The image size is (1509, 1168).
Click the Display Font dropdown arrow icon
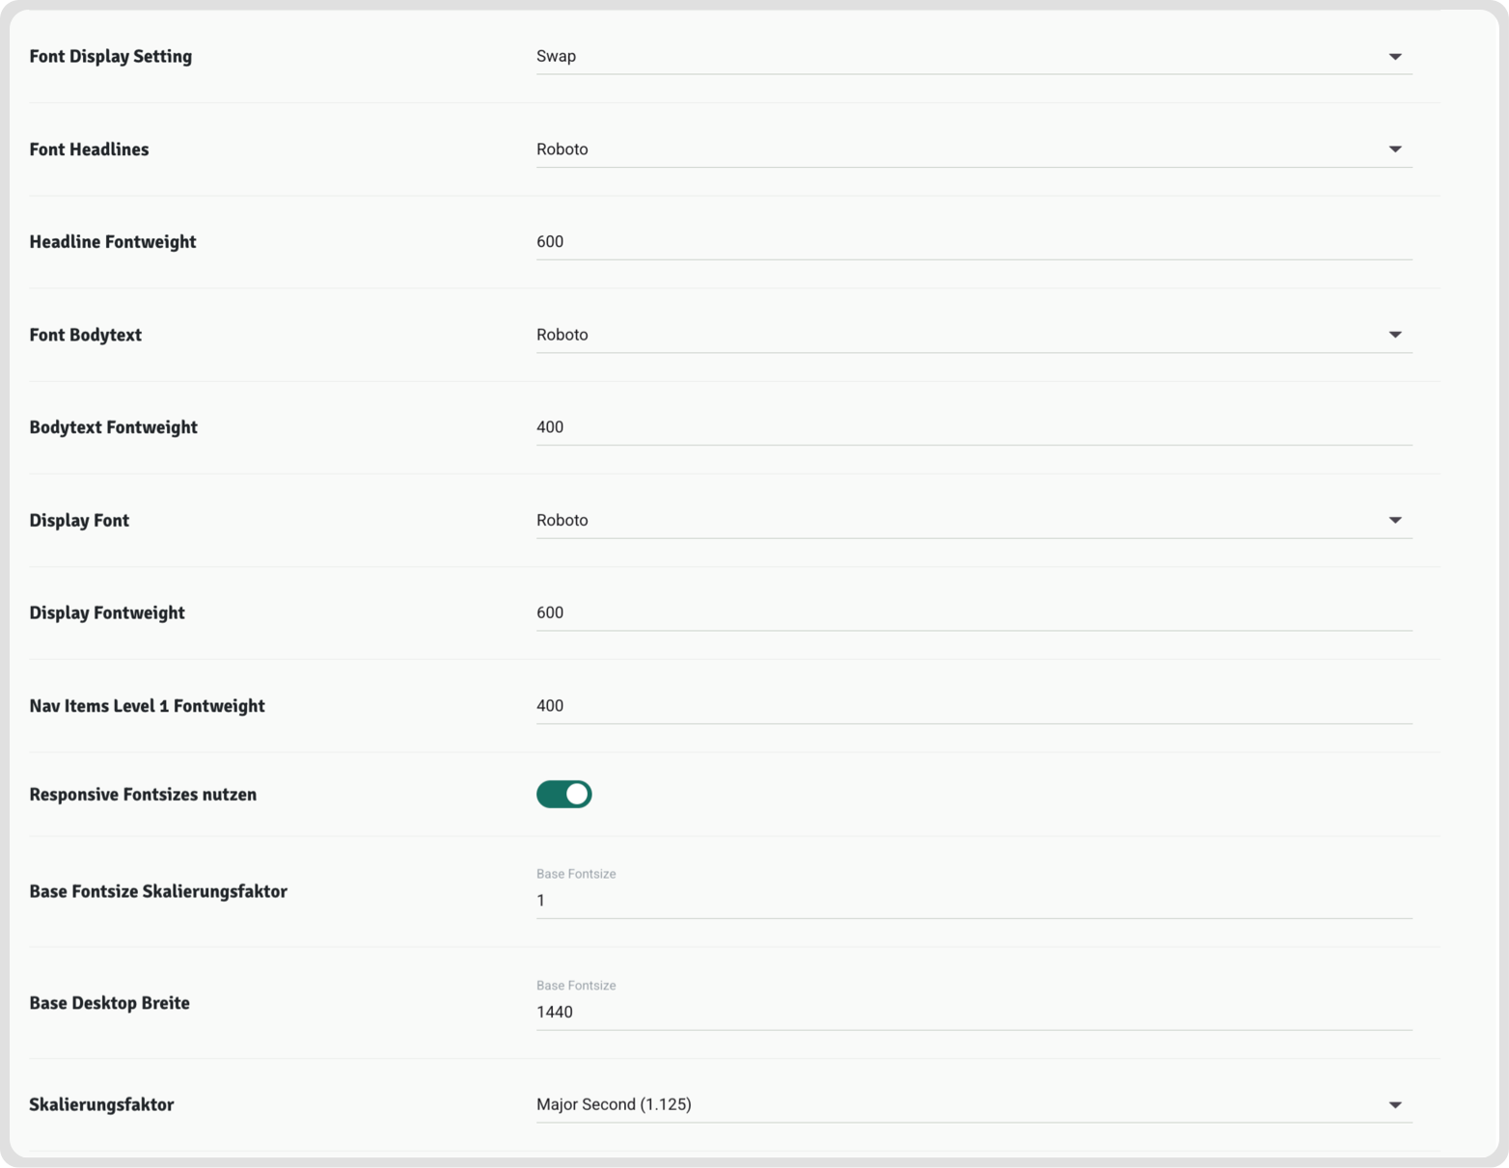pos(1394,520)
